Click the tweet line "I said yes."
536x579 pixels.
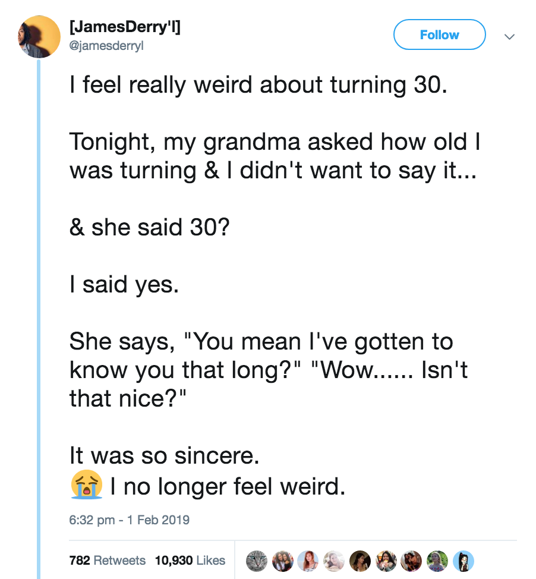pos(124,285)
